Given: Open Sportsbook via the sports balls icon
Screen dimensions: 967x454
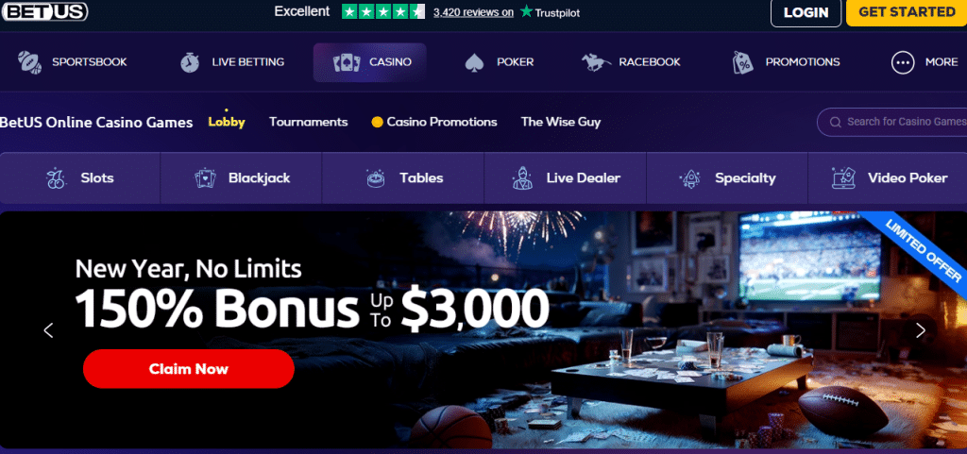Looking at the screenshot, I should tap(29, 61).
